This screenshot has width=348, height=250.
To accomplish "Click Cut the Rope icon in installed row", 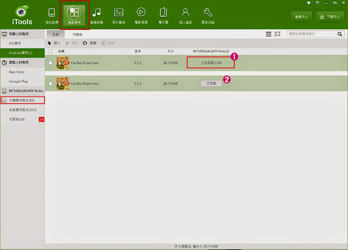I will tap(63, 83).
